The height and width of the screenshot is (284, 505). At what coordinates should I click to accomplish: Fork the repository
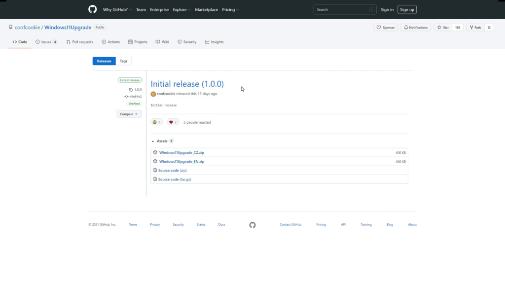475,28
